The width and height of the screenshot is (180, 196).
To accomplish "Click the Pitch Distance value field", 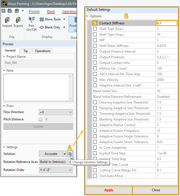I will tap(58, 119).
